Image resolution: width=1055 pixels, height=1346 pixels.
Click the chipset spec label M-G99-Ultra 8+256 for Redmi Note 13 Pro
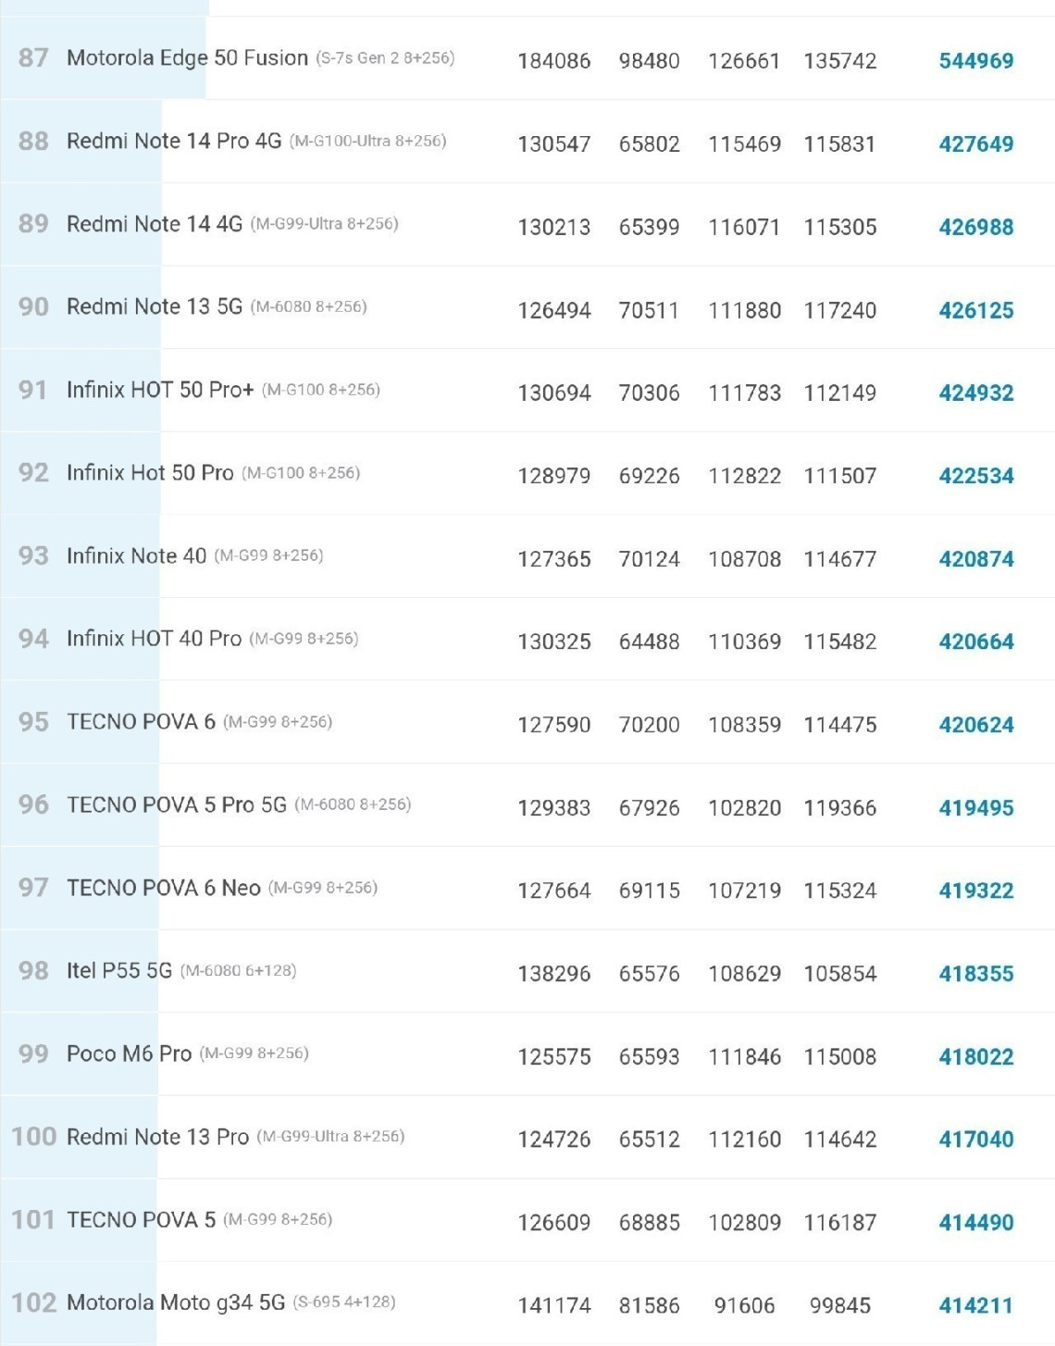coord(330,1137)
